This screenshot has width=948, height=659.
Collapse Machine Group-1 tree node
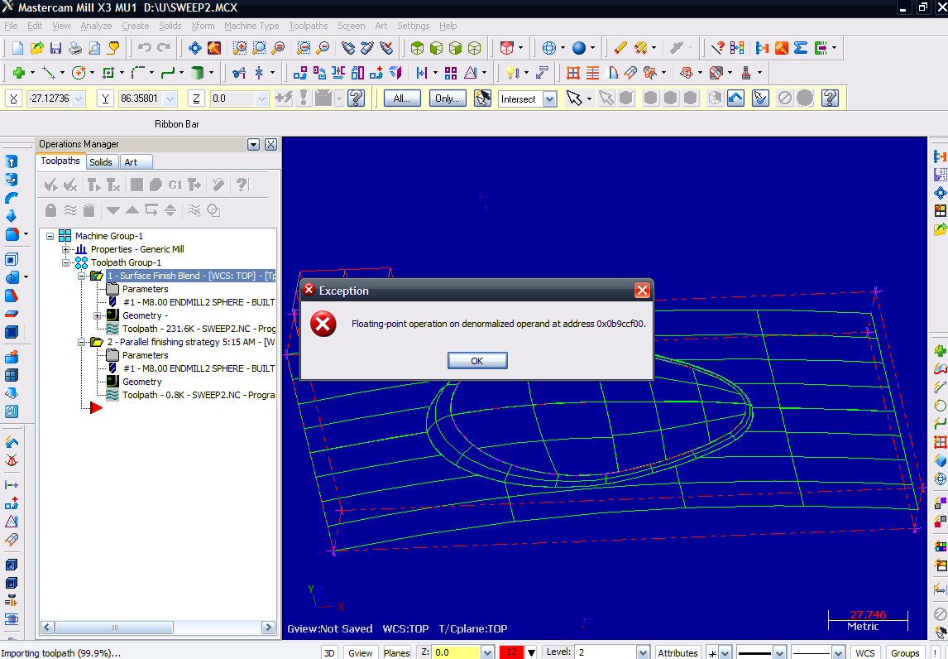50,236
